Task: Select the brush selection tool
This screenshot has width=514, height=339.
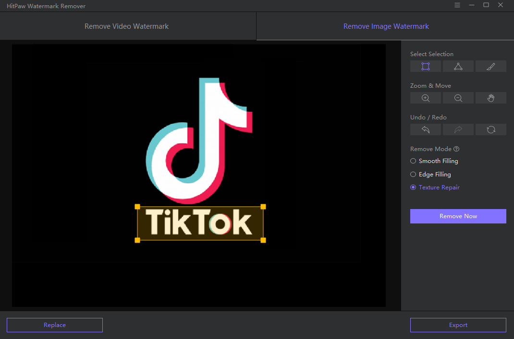Action: pyautogui.click(x=491, y=67)
